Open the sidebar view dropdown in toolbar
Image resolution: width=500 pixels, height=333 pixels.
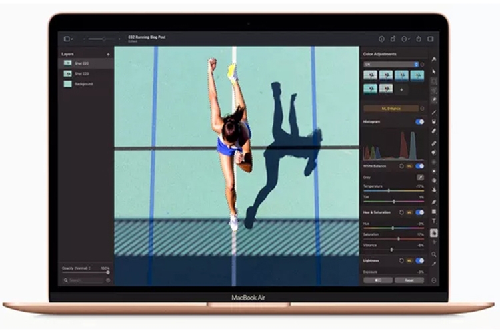69,39
